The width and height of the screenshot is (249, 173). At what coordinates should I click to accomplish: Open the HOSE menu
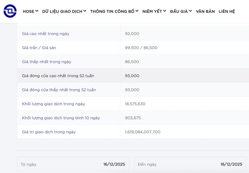click(28, 12)
